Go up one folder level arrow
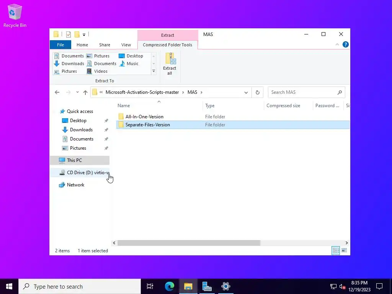Screen dimensions: 392x294 (x=85, y=93)
